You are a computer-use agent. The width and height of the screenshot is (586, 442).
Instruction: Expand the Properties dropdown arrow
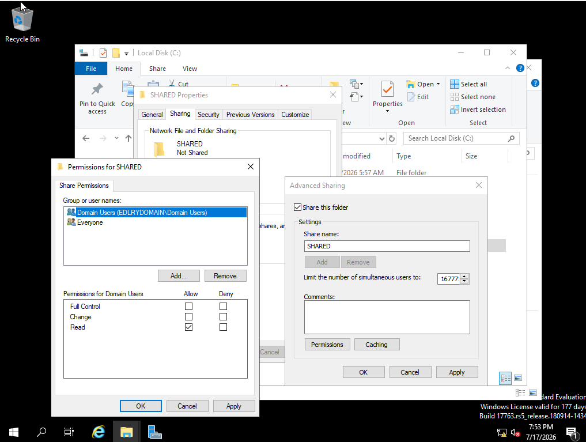[x=388, y=111]
